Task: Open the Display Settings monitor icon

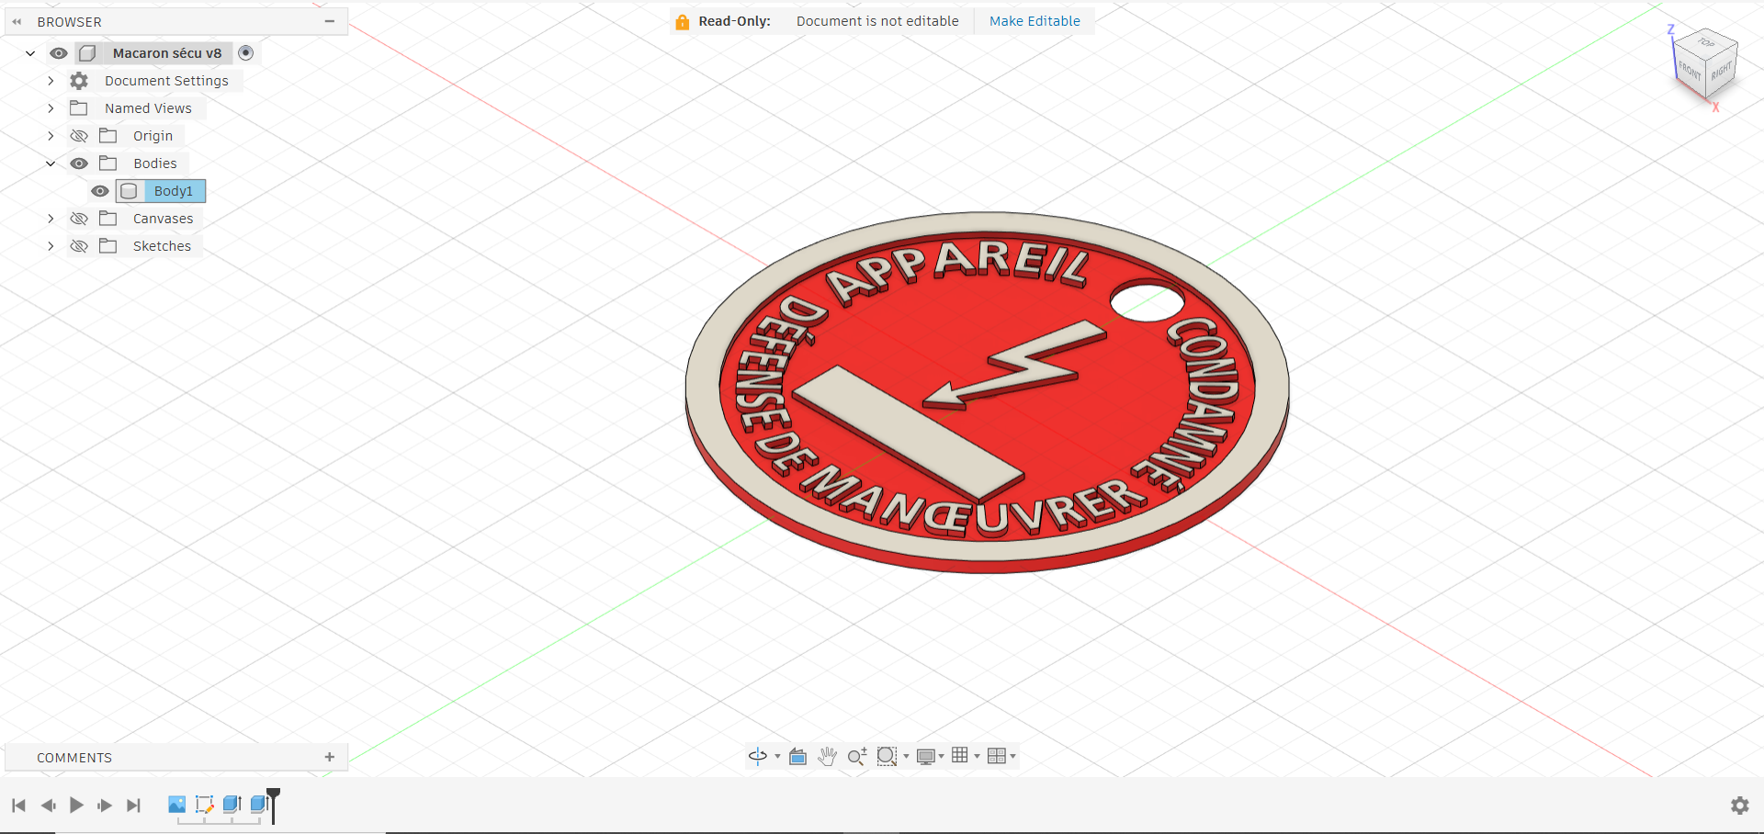Action: 926,756
